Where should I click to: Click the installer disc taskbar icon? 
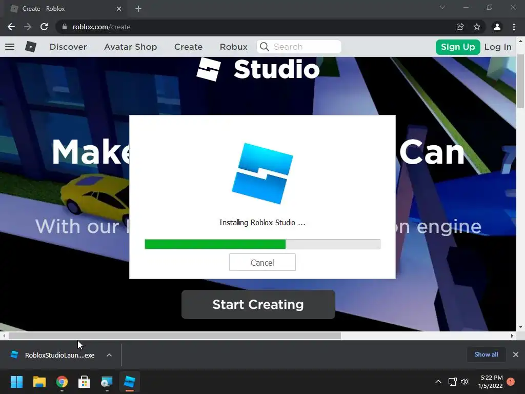[107, 382]
